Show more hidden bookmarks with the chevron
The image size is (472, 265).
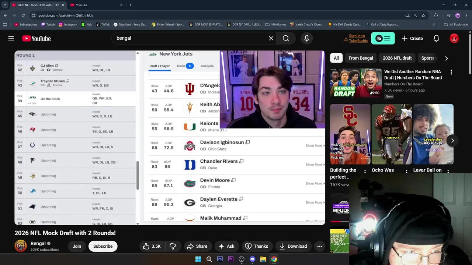click(434, 25)
